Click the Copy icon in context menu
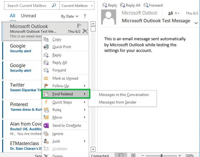Image resolution: width=200 pixels, height=157 pixels. coord(46,39)
